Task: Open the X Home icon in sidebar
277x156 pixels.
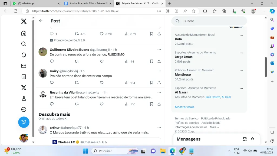Action: pos(24,33)
